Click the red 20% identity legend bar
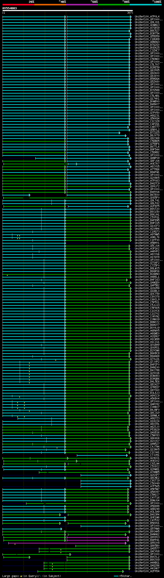164x578 pixels. (18, 5)
